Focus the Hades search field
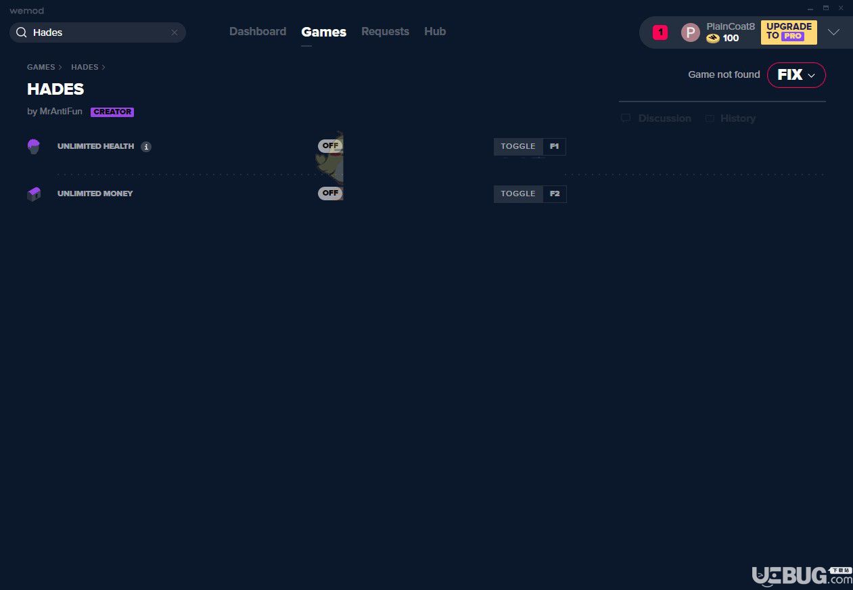Viewport: 853px width, 590px height. pos(97,32)
